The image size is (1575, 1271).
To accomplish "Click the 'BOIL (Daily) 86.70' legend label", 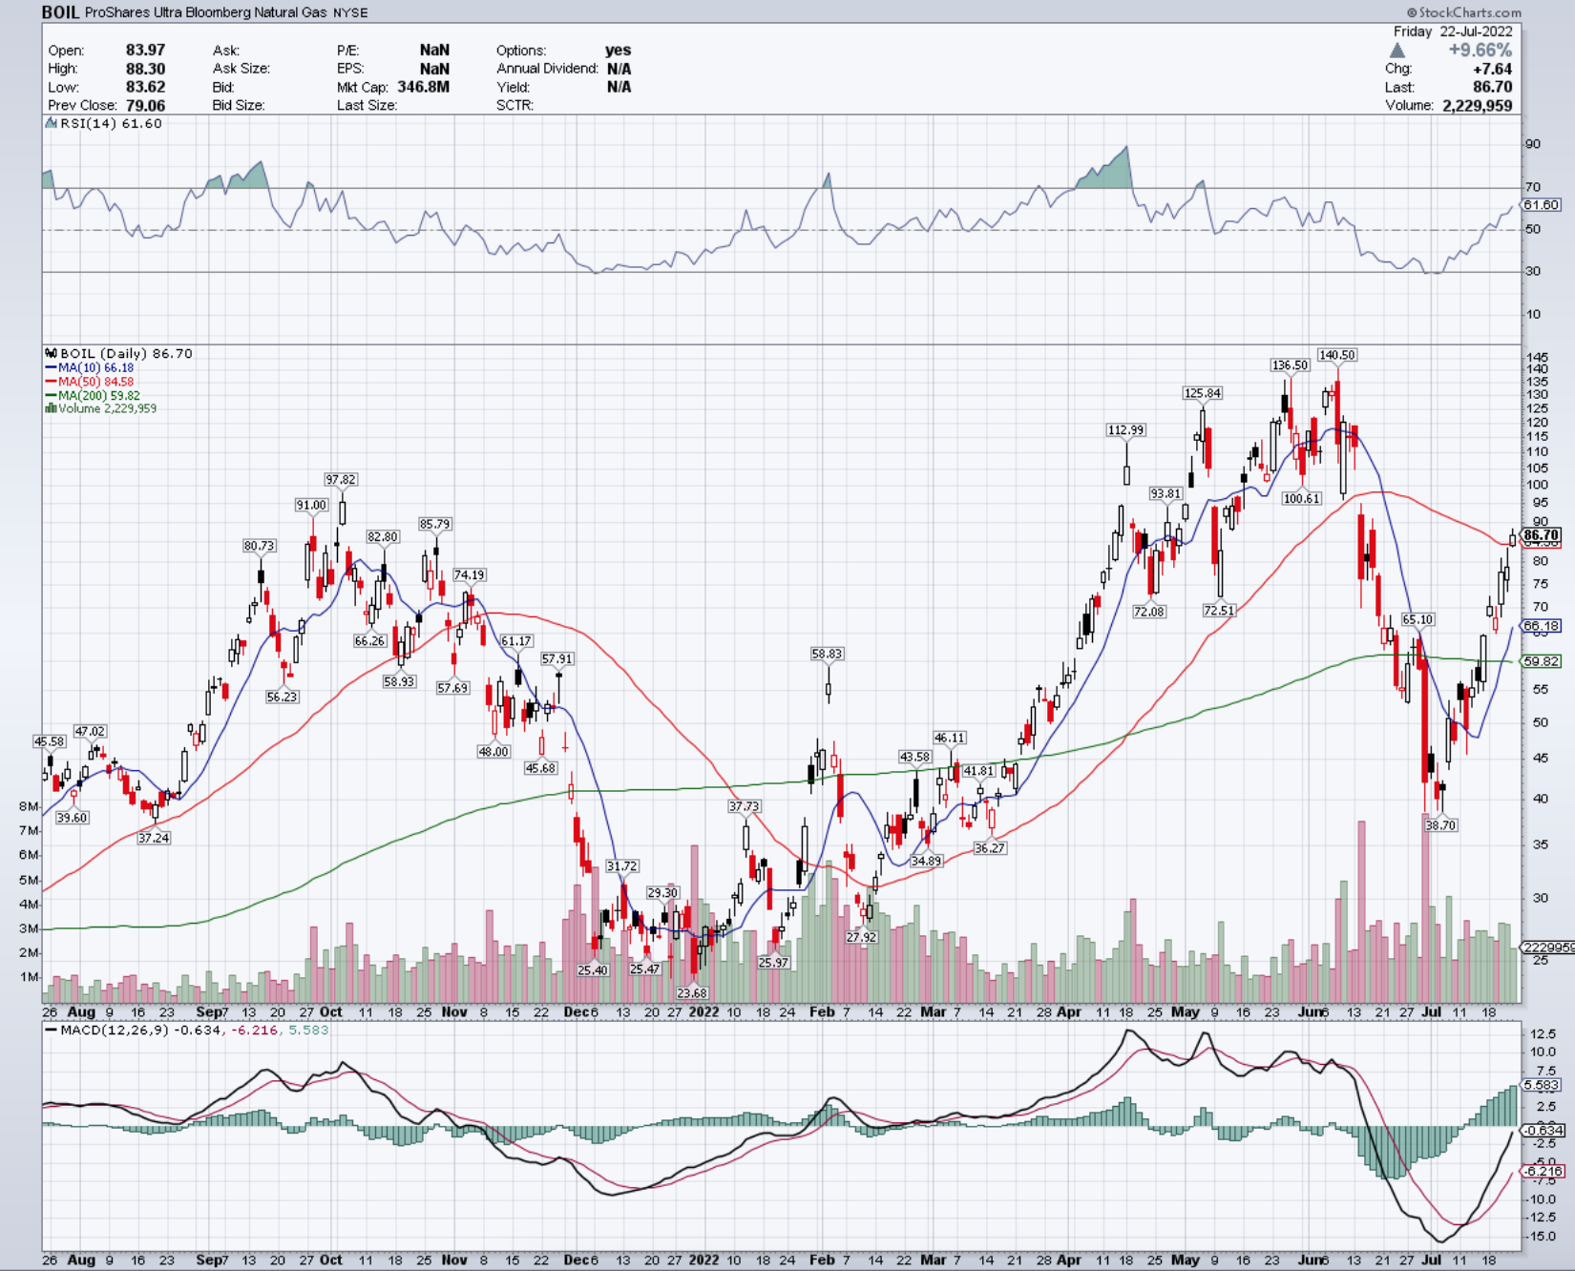I will point(126,353).
